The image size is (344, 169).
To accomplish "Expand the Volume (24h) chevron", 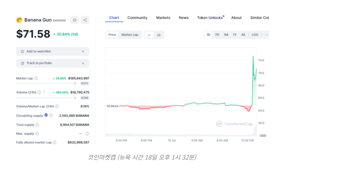I will click(44, 92).
